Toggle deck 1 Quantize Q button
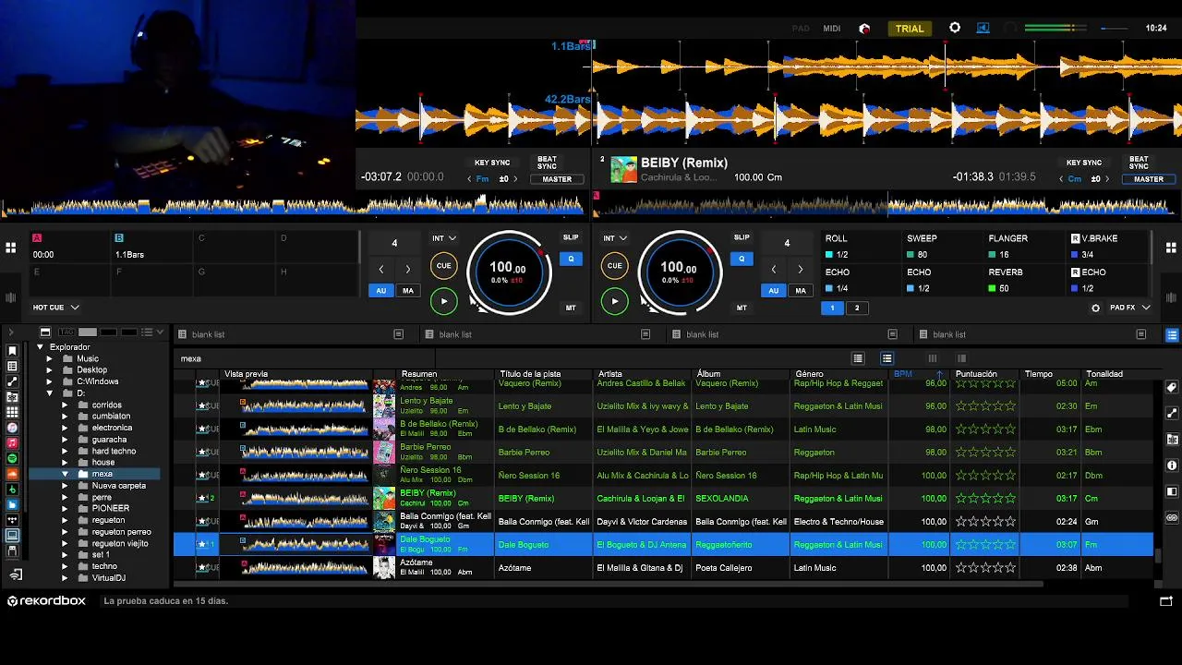Screen dimensions: 1182x665 coord(571,260)
